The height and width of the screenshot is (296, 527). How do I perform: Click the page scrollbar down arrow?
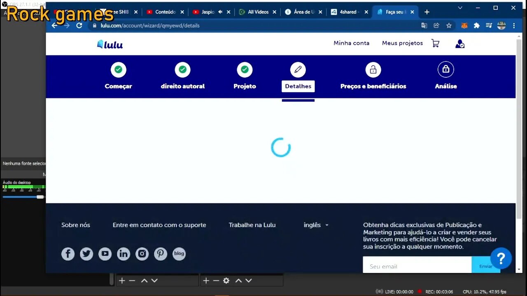pos(519,269)
